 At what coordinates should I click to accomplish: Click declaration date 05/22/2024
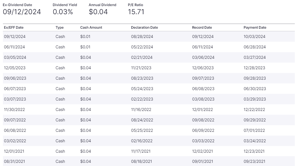[x=142, y=47]
